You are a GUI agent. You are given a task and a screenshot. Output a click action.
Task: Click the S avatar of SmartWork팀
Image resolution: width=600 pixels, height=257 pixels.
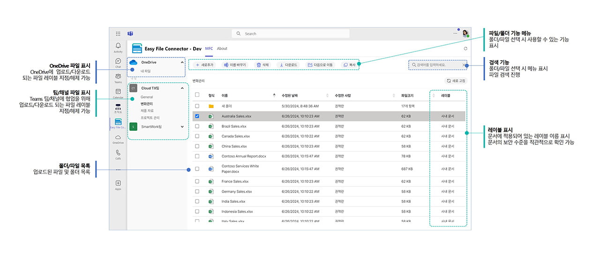(133, 127)
